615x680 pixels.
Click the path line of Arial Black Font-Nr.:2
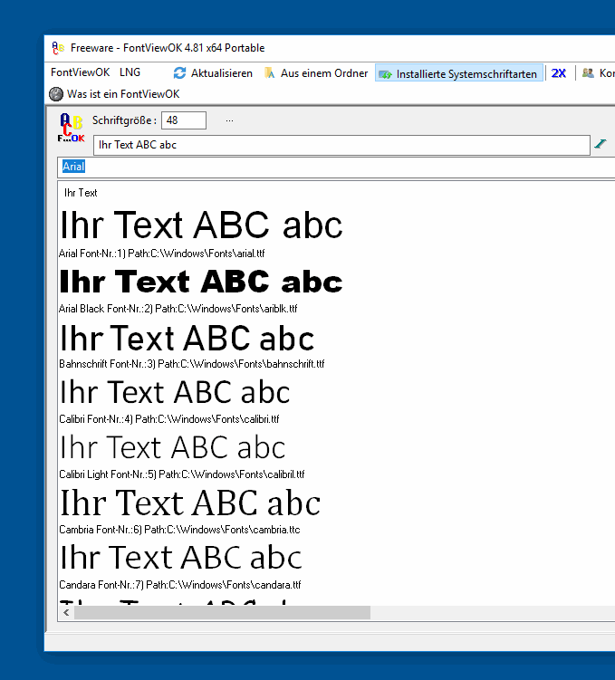tap(178, 309)
